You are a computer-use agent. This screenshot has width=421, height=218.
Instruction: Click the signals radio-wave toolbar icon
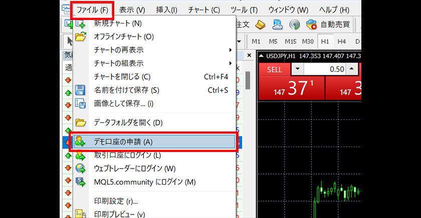[295, 25]
